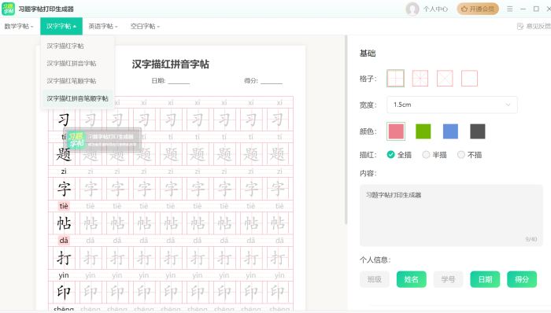
Task: Pick the pink color swatch
Action: click(396, 131)
